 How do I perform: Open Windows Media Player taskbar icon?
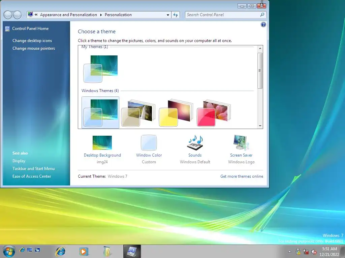(x=84, y=251)
